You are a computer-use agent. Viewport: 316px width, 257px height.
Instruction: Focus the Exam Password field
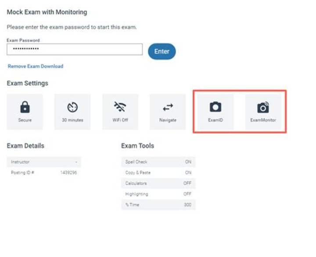[x=75, y=49]
